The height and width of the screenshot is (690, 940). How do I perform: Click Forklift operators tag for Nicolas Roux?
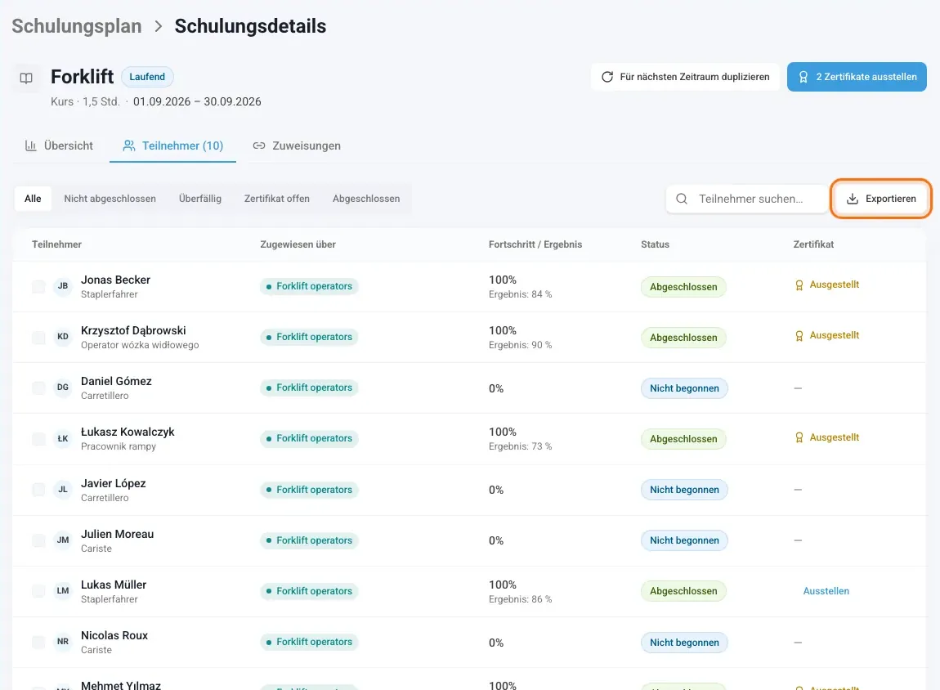(x=309, y=642)
